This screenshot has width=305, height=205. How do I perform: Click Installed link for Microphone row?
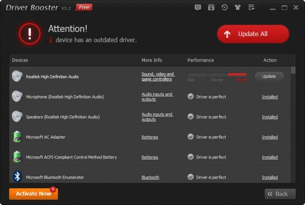point(270,97)
